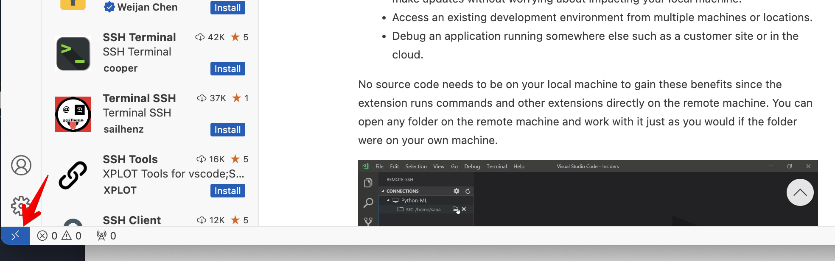Click the Terminal SSH 37K download count

[212, 98]
